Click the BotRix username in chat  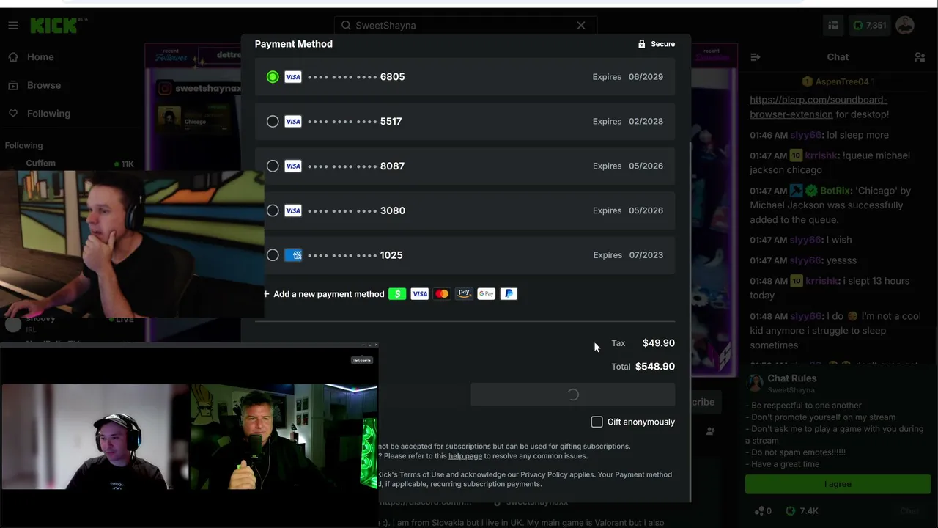835,191
